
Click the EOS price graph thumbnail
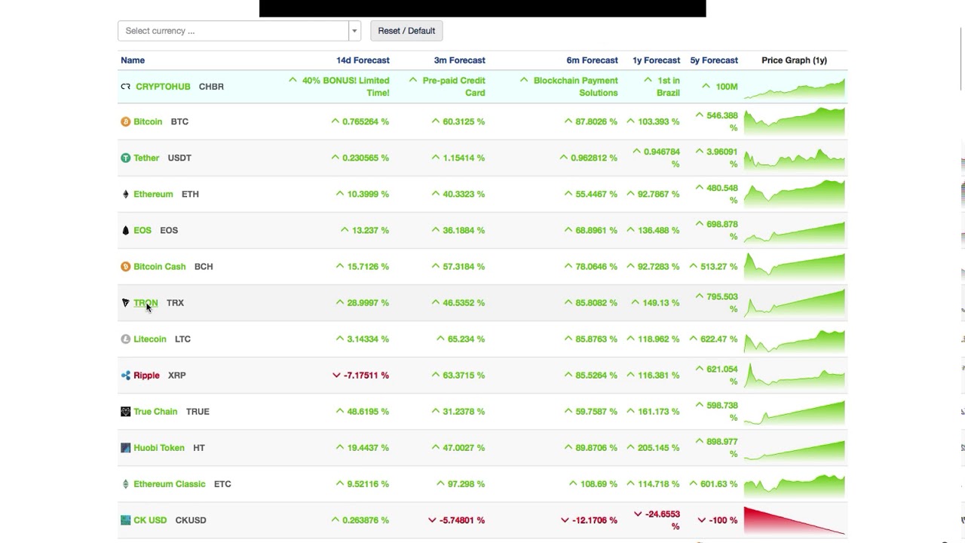coord(795,230)
